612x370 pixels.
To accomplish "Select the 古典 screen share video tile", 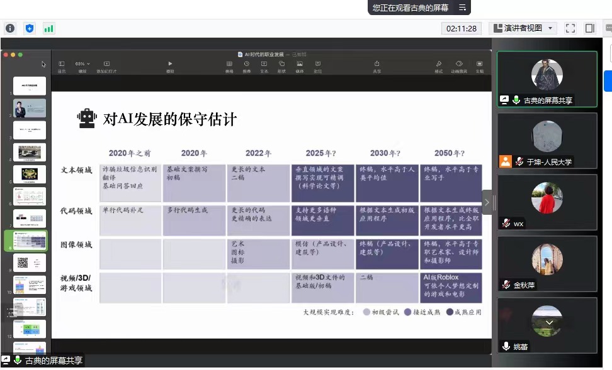I will point(547,79).
